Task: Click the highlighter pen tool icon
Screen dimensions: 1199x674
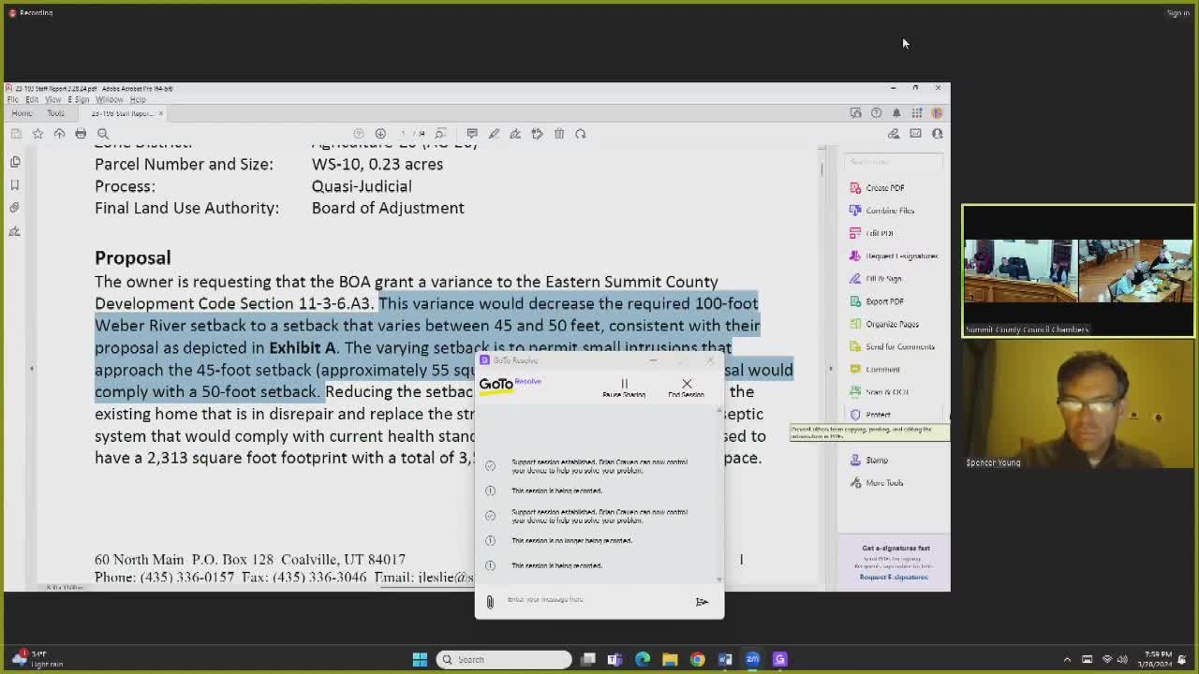Action: click(x=494, y=134)
